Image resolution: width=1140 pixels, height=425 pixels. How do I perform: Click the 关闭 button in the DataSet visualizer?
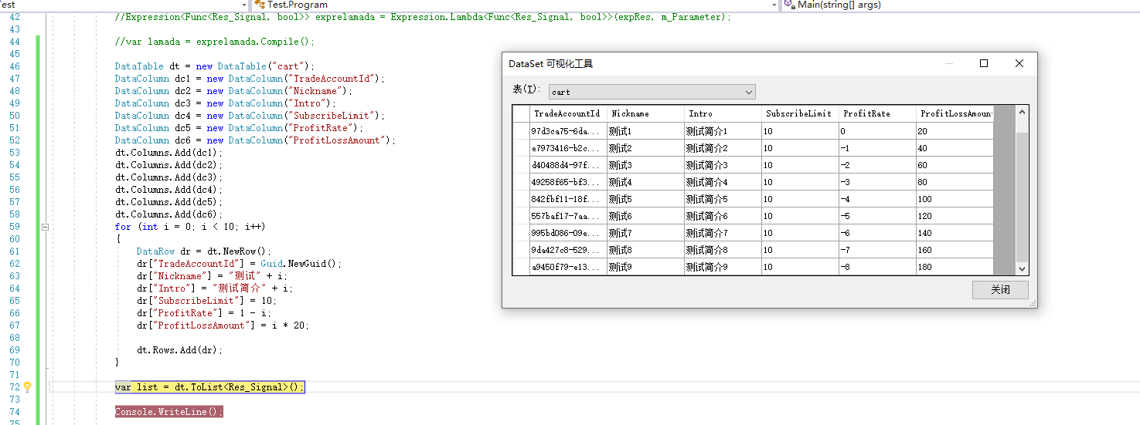click(1000, 290)
